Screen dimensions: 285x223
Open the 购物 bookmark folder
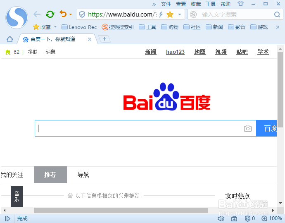coord(170,27)
